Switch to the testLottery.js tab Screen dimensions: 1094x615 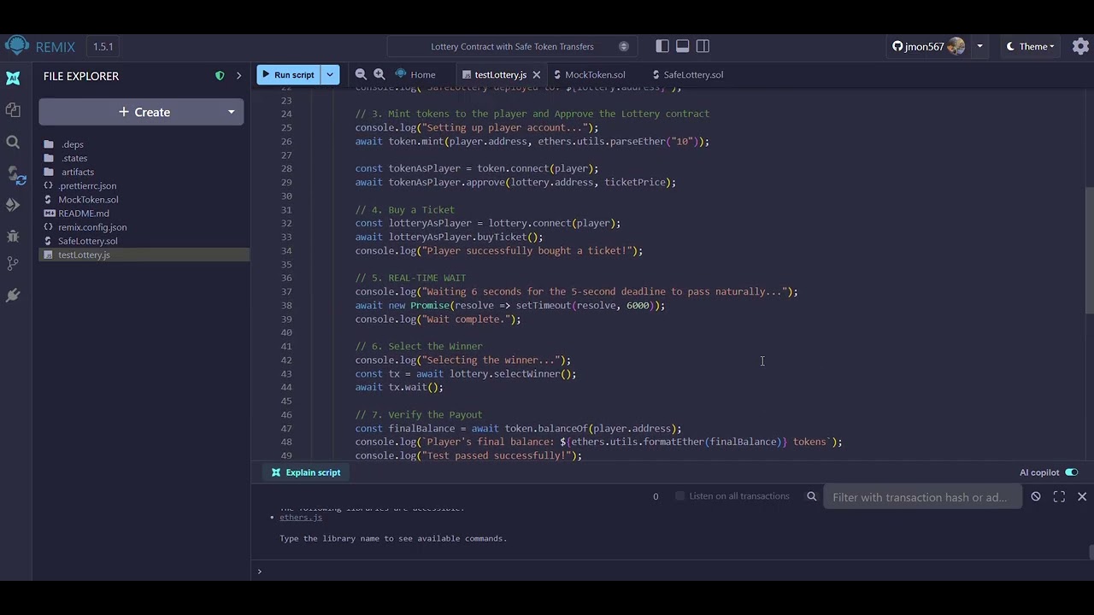click(x=500, y=75)
